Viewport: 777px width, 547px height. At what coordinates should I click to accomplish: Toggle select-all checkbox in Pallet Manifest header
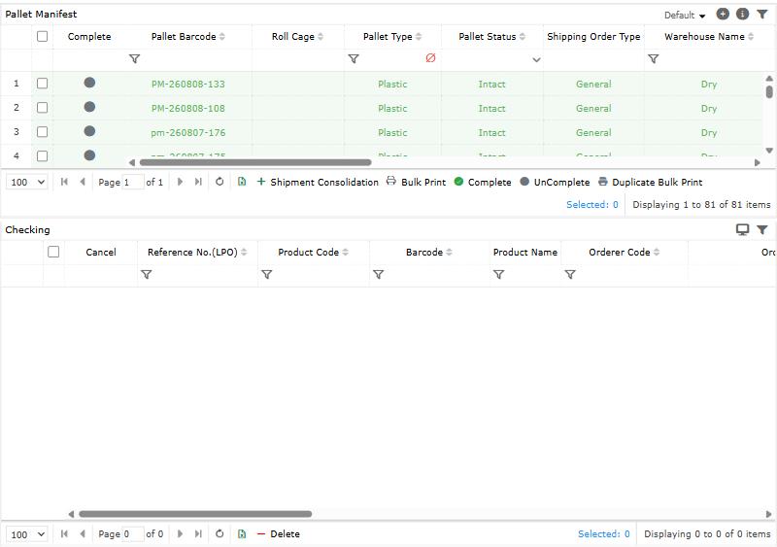42,36
